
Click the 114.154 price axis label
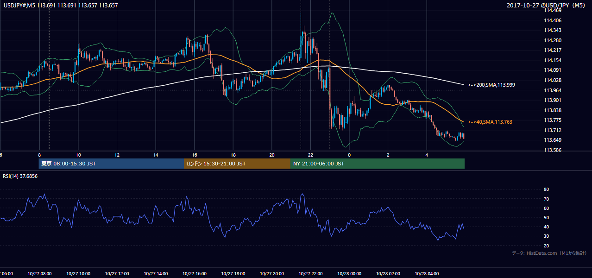coord(552,60)
